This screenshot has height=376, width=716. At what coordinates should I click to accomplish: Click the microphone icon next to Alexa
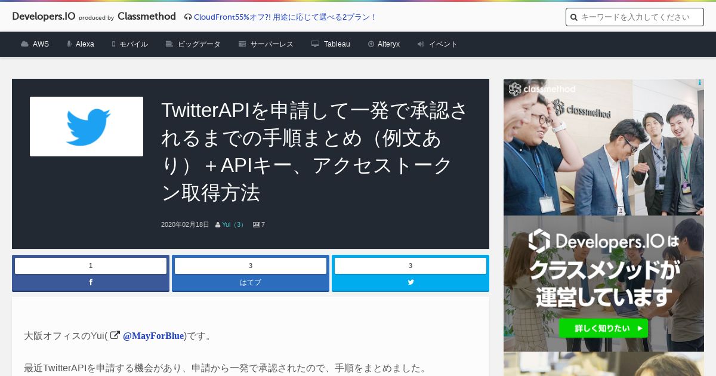69,44
